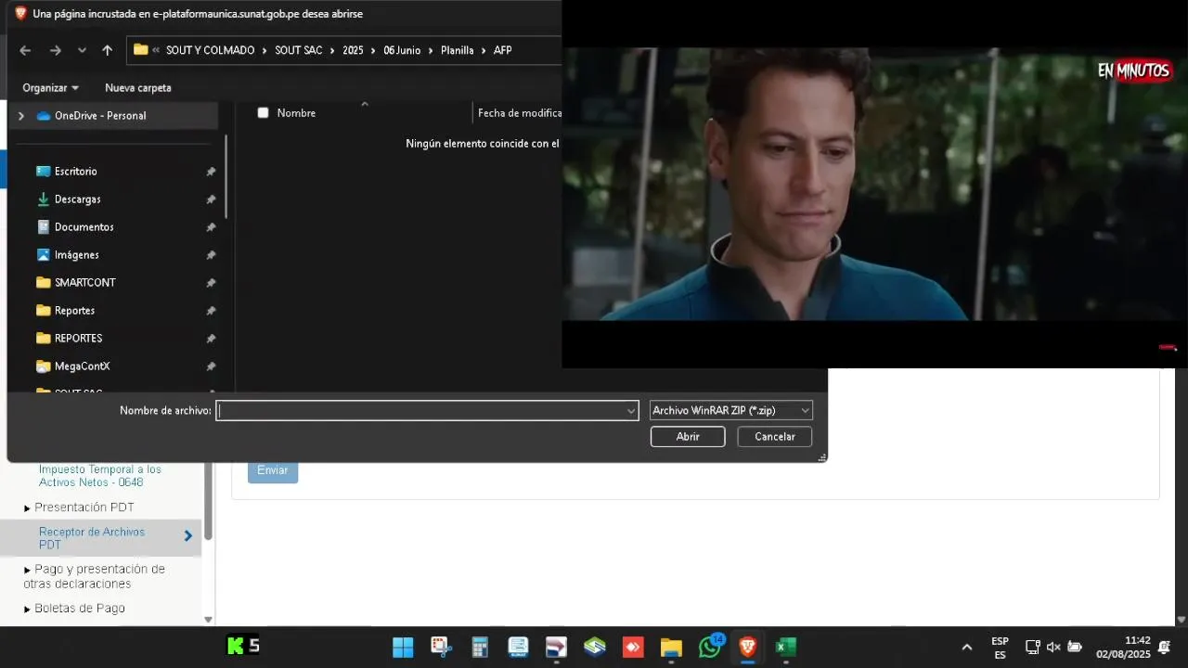
Task: Click the file dialog navigation pane scrollbar
Action: click(x=226, y=176)
